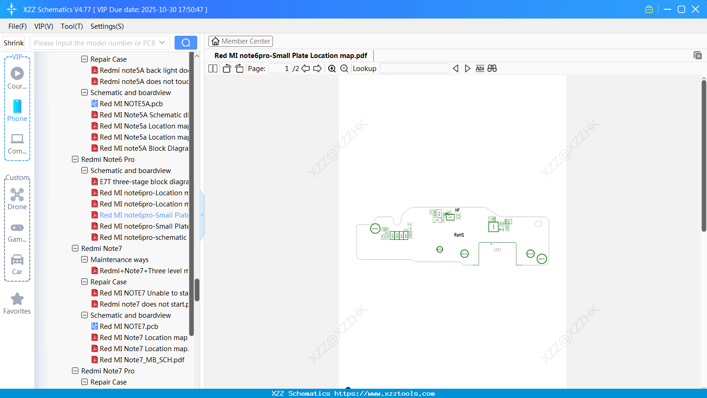Screen dimensions: 707x398
Task: Open Red MI note6pro-schematic file
Action: 139,238
